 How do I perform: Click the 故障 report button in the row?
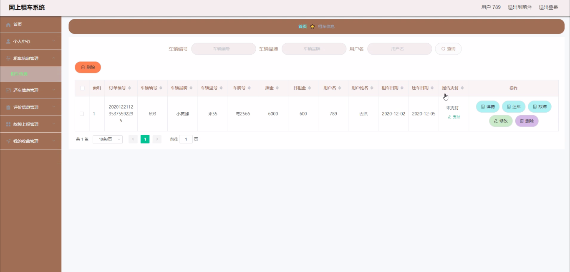coord(540,107)
